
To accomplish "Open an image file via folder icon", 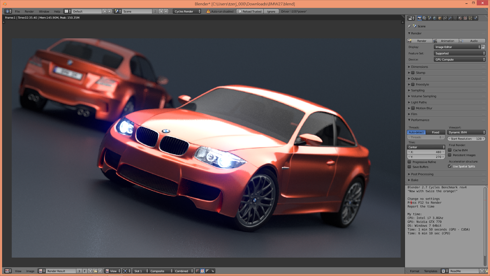I will point(95,271).
